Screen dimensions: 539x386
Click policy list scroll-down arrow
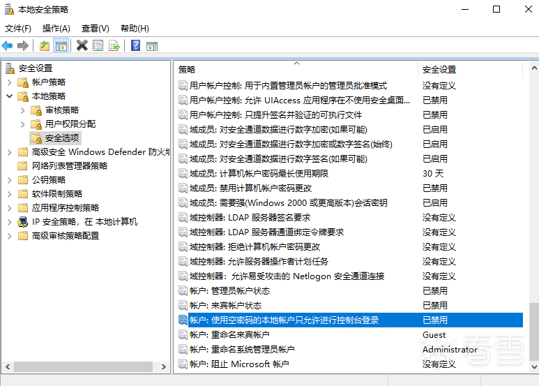point(534,366)
